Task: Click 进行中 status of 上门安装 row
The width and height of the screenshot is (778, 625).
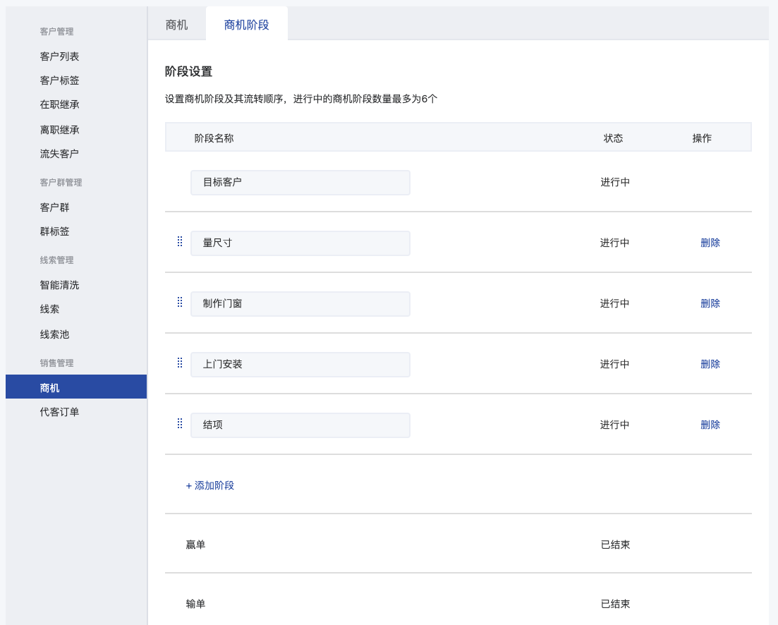Action: (x=615, y=364)
